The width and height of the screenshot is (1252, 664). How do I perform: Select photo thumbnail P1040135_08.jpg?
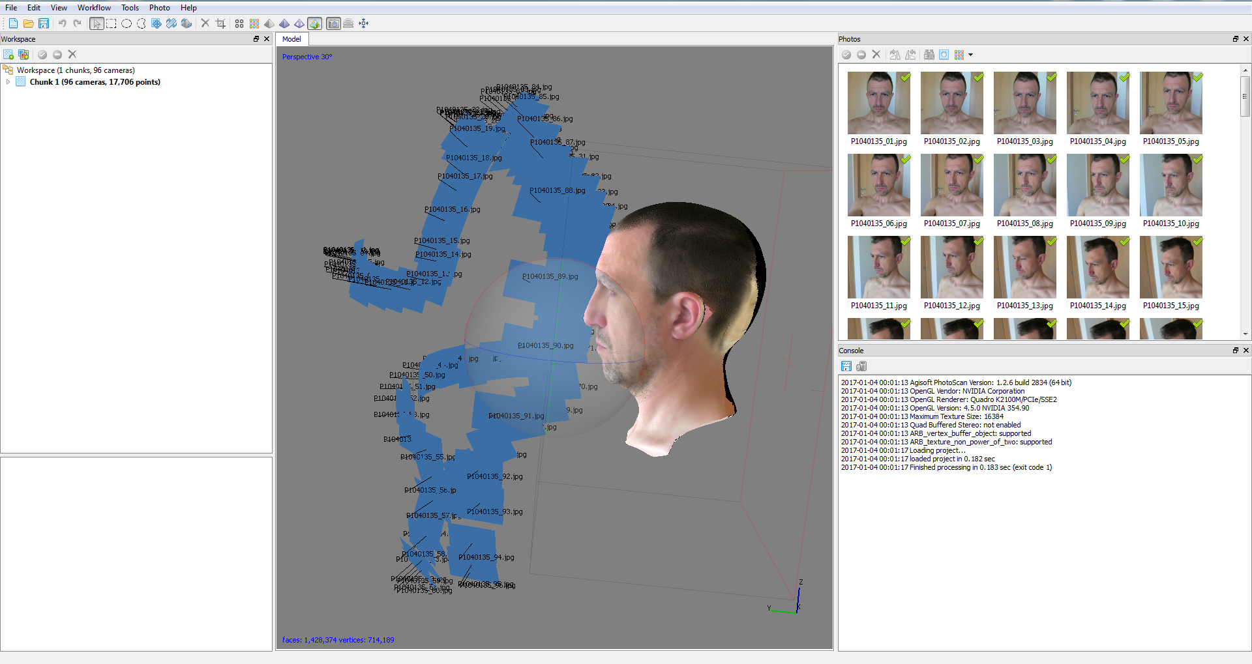[x=1024, y=185]
